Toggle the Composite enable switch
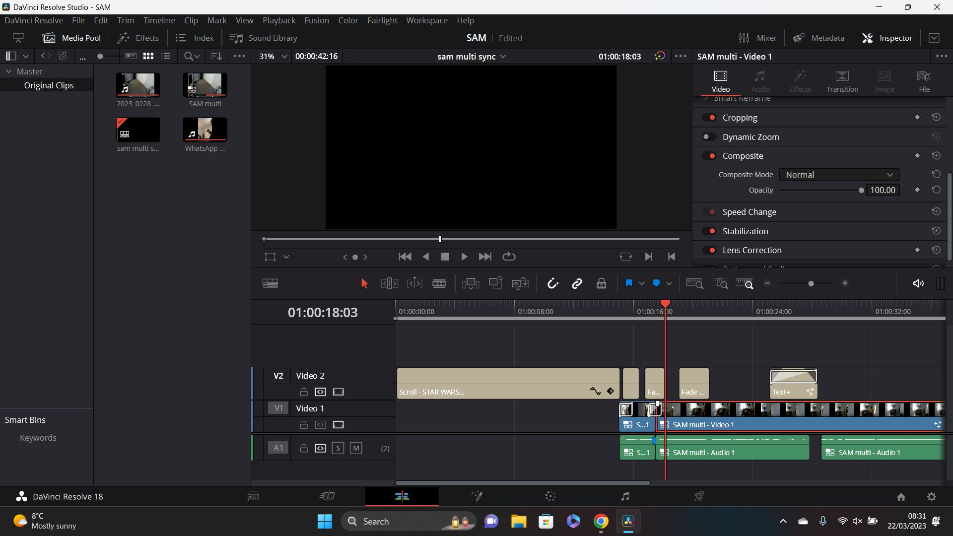The image size is (953, 536). 709,156
